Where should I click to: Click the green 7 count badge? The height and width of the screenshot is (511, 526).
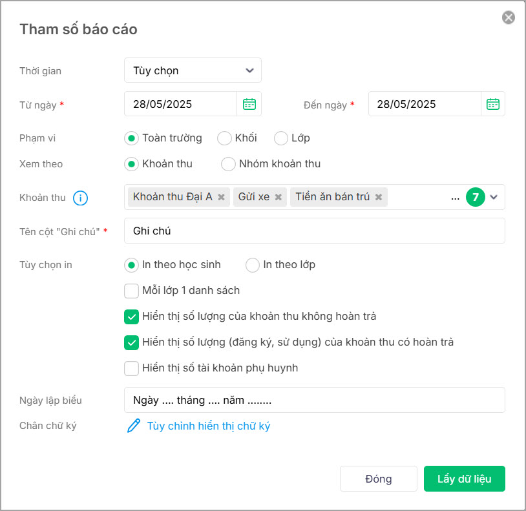pyautogui.click(x=476, y=197)
